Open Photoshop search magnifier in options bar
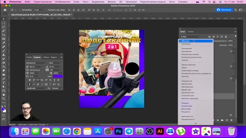 [236, 10]
